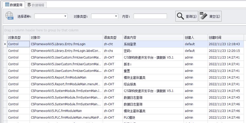Click the current row indicator arrow

(5, 44)
